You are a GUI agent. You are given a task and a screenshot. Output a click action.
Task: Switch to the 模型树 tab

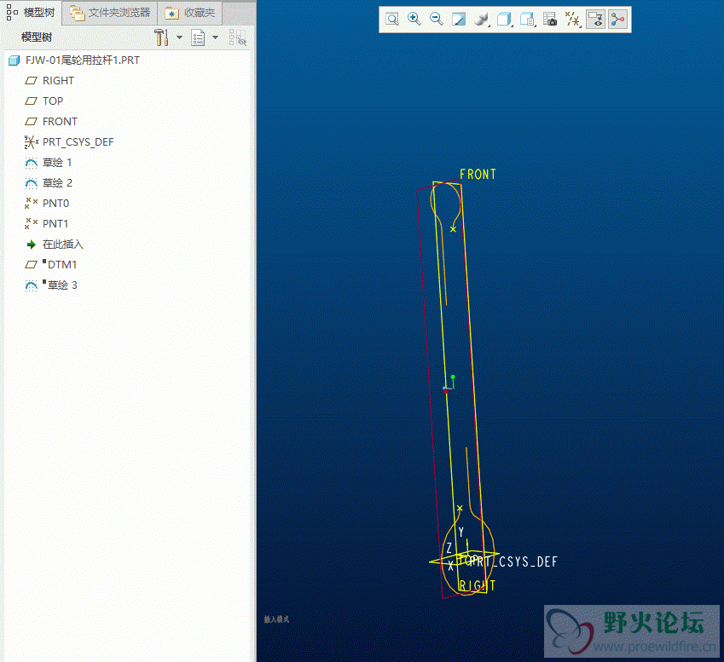tap(31, 13)
